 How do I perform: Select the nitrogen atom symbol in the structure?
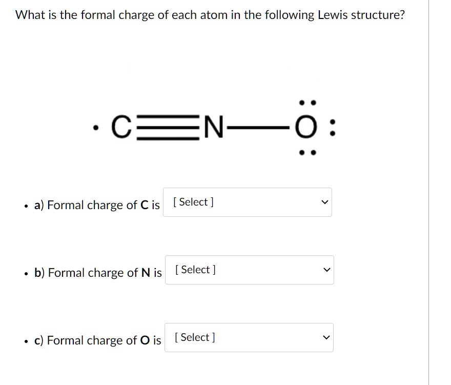tap(215, 128)
